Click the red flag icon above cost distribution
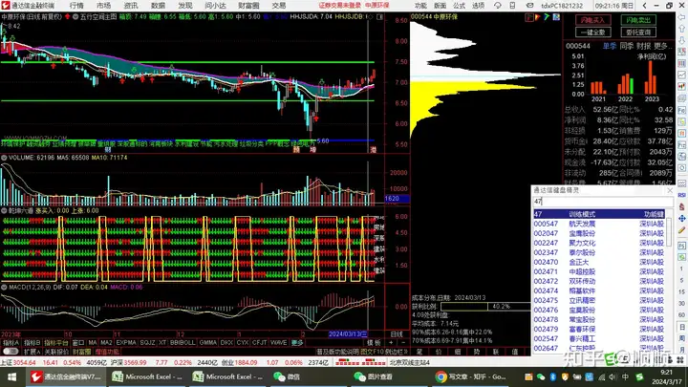 pyautogui.click(x=529, y=17)
